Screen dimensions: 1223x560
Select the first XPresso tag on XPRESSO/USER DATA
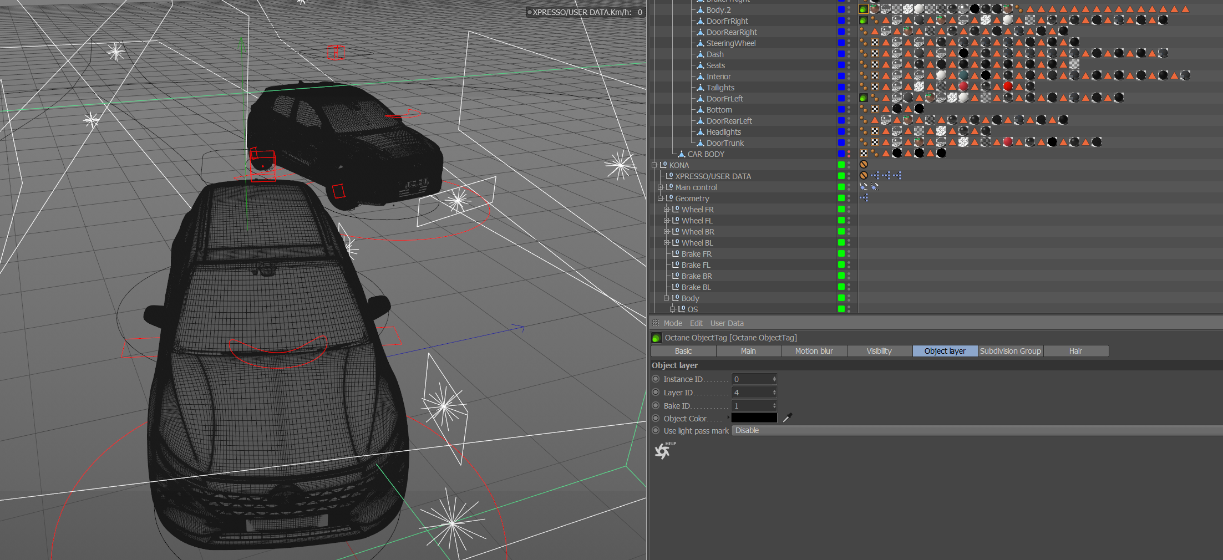875,176
